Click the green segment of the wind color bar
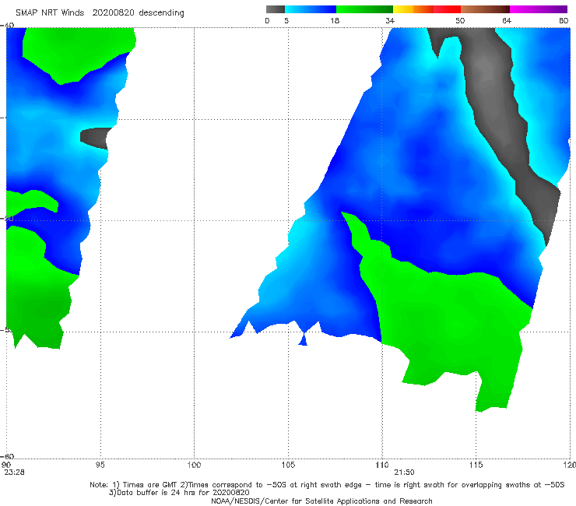This screenshot has height=506, width=576. point(364,9)
